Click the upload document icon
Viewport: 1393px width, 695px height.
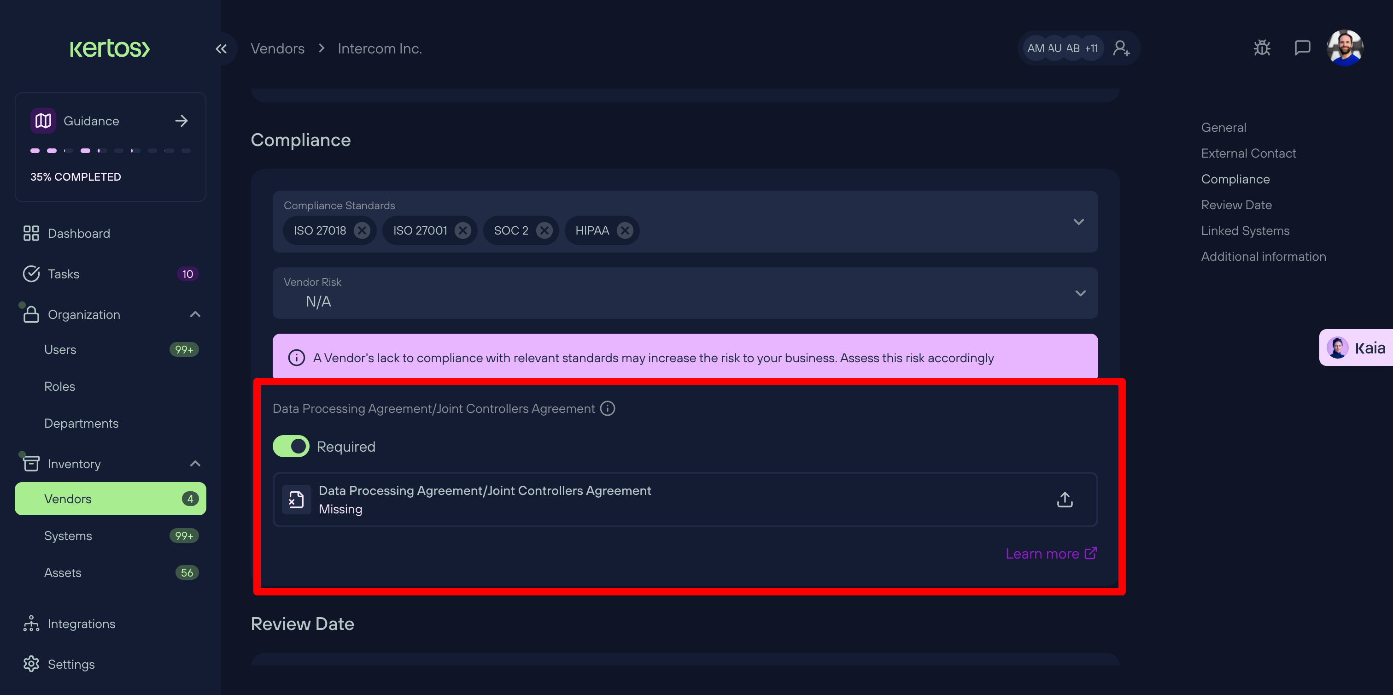(x=1064, y=499)
